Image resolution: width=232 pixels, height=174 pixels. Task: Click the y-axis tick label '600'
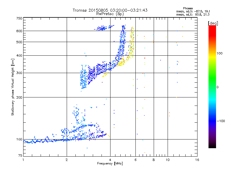19,31
